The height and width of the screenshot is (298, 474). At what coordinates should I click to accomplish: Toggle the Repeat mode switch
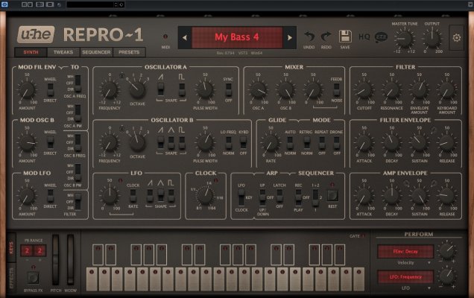click(x=322, y=142)
